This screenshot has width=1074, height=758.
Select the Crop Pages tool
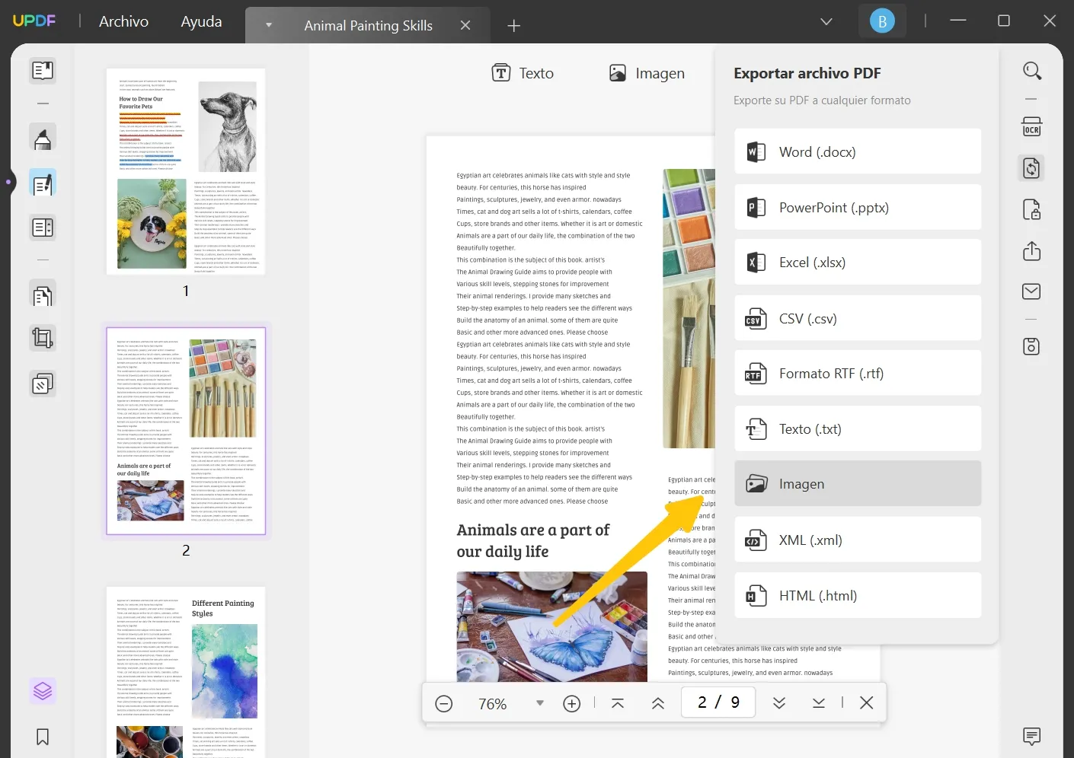[43, 338]
